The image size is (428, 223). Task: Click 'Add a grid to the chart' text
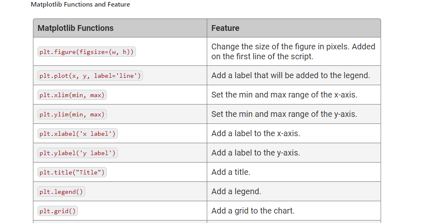point(253,211)
